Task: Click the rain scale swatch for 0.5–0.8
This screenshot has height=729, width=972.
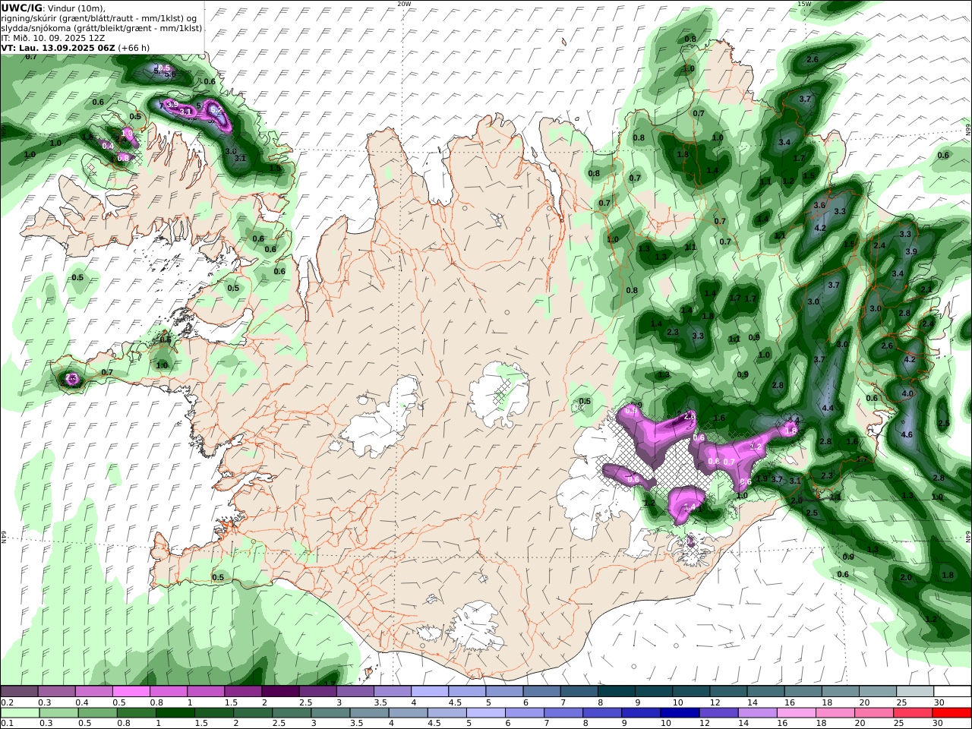Action: click(97, 713)
